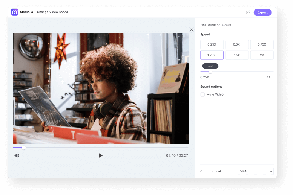Open the apps grid icon
293x195 pixels.
point(248,12)
